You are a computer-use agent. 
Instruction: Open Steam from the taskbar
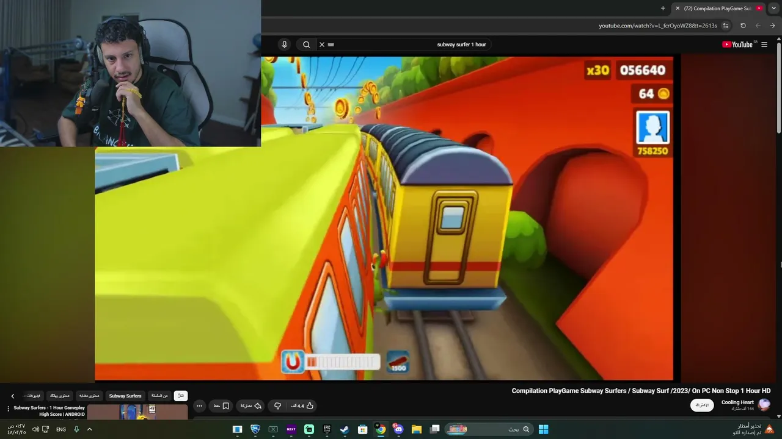click(x=345, y=429)
